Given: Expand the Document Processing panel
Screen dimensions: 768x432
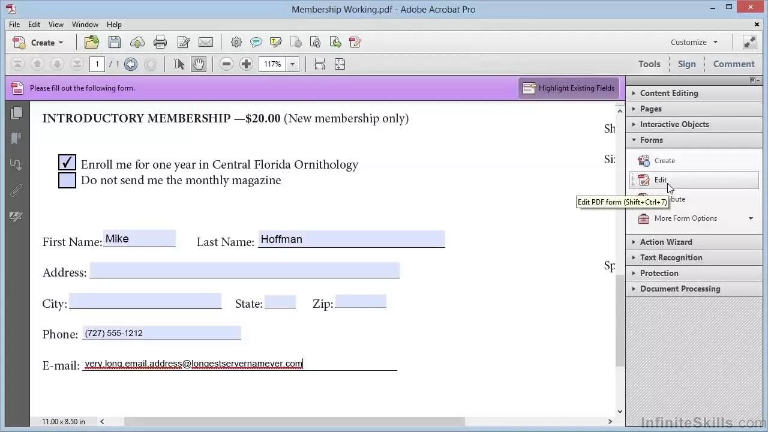Looking at the screenshot, I should [x=694, y=289].
